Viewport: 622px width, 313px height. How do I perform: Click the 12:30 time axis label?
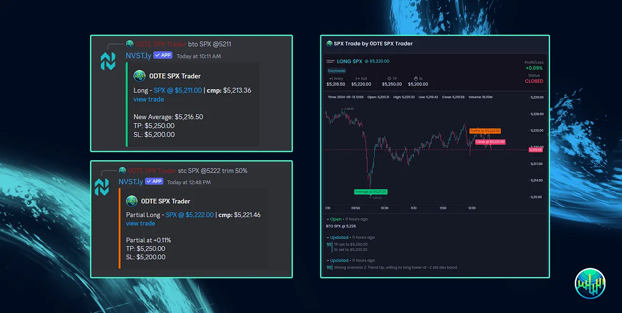pos(472,208)
